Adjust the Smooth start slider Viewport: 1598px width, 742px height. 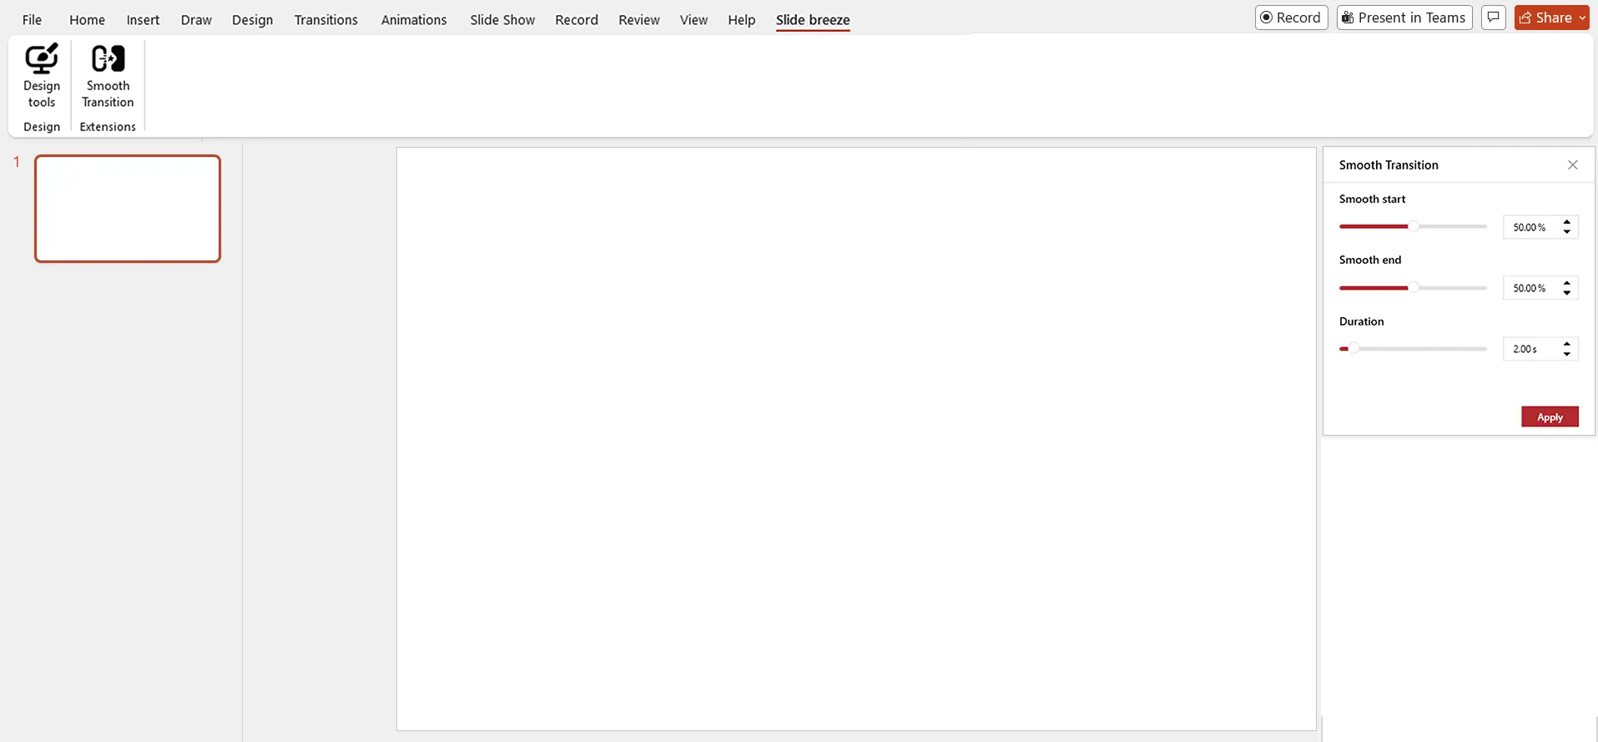tap(1413, 226)
